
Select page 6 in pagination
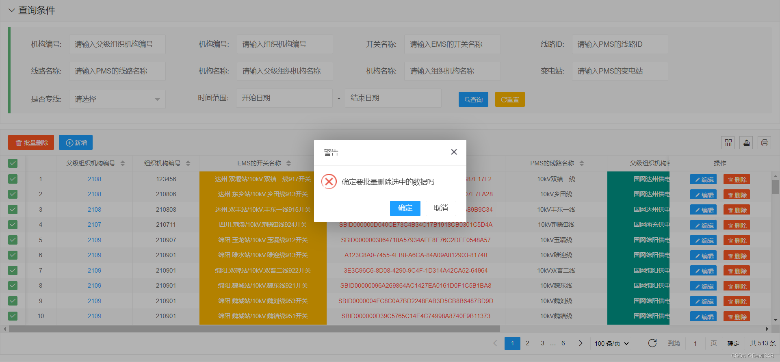pos(563,343)
